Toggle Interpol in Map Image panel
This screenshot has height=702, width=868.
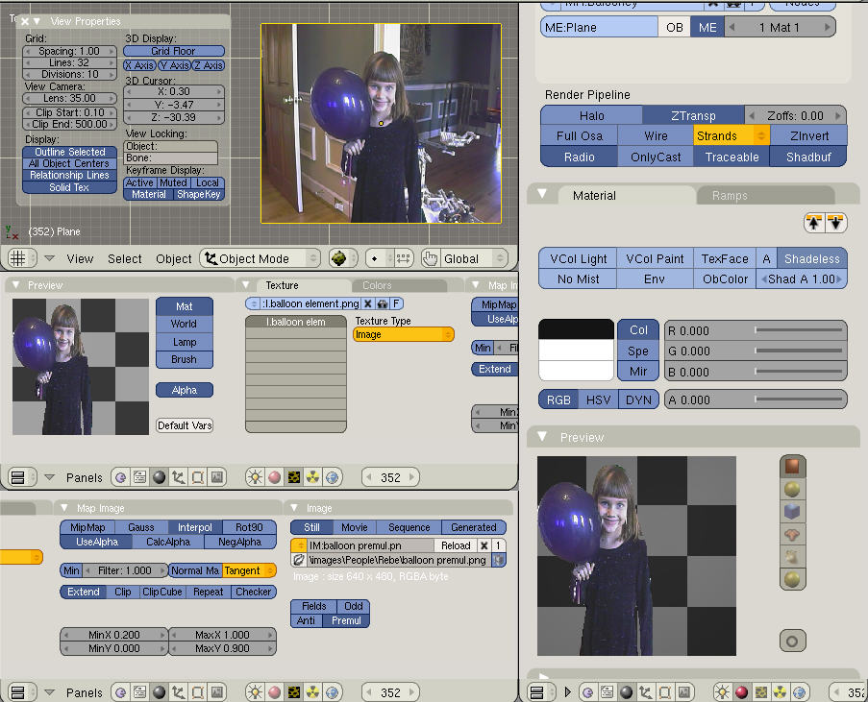click(195, 527)
